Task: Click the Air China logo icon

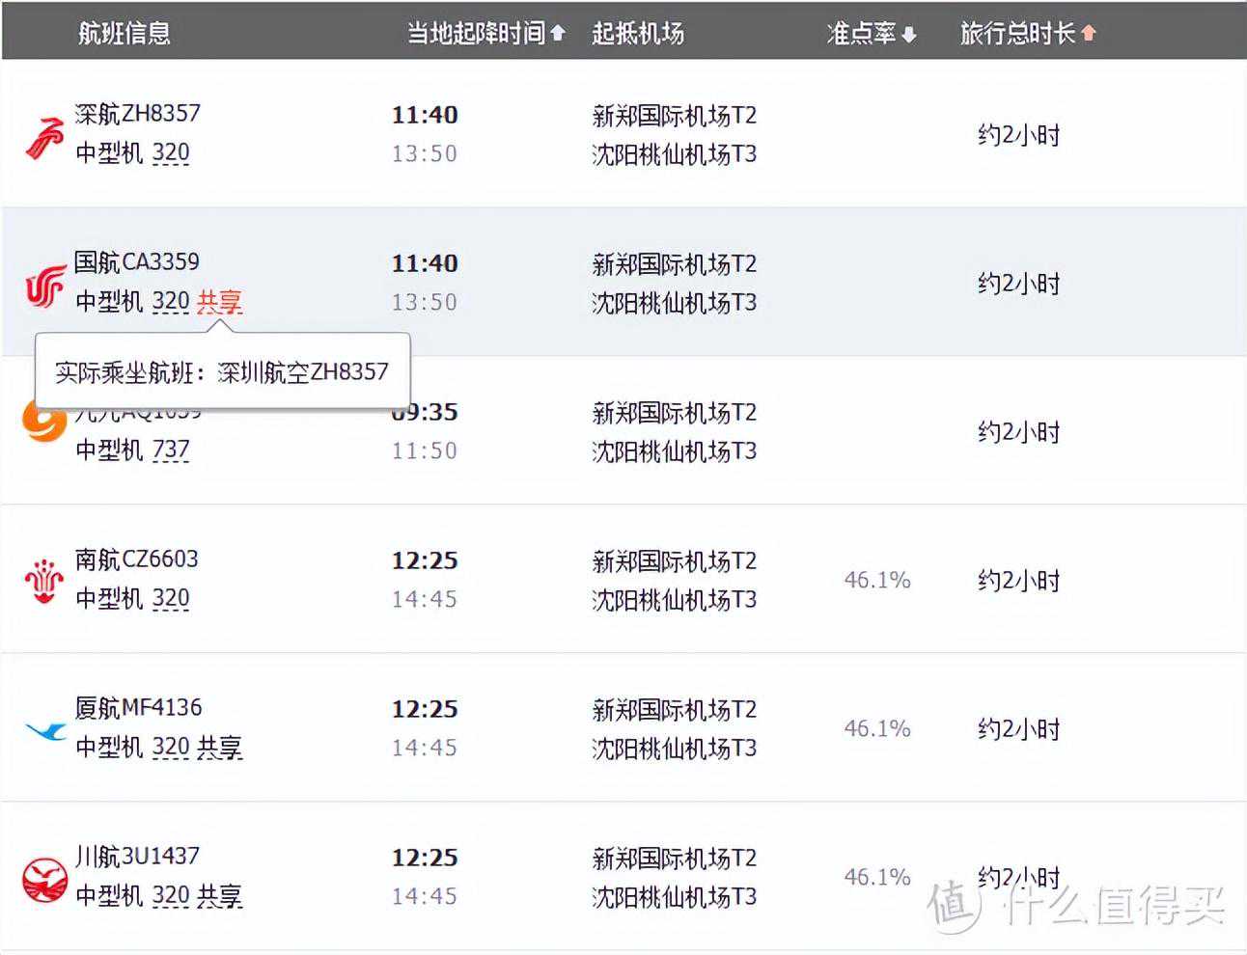Action: click(x=43, y=286)
